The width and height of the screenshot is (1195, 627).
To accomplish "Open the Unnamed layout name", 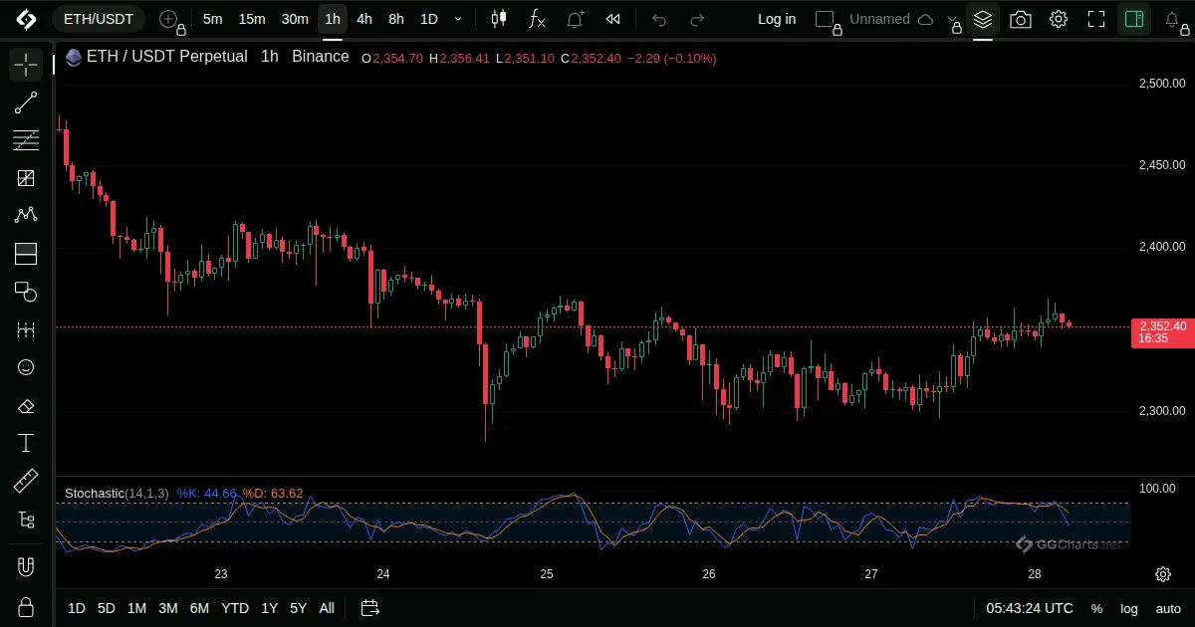I will (879, 19).
